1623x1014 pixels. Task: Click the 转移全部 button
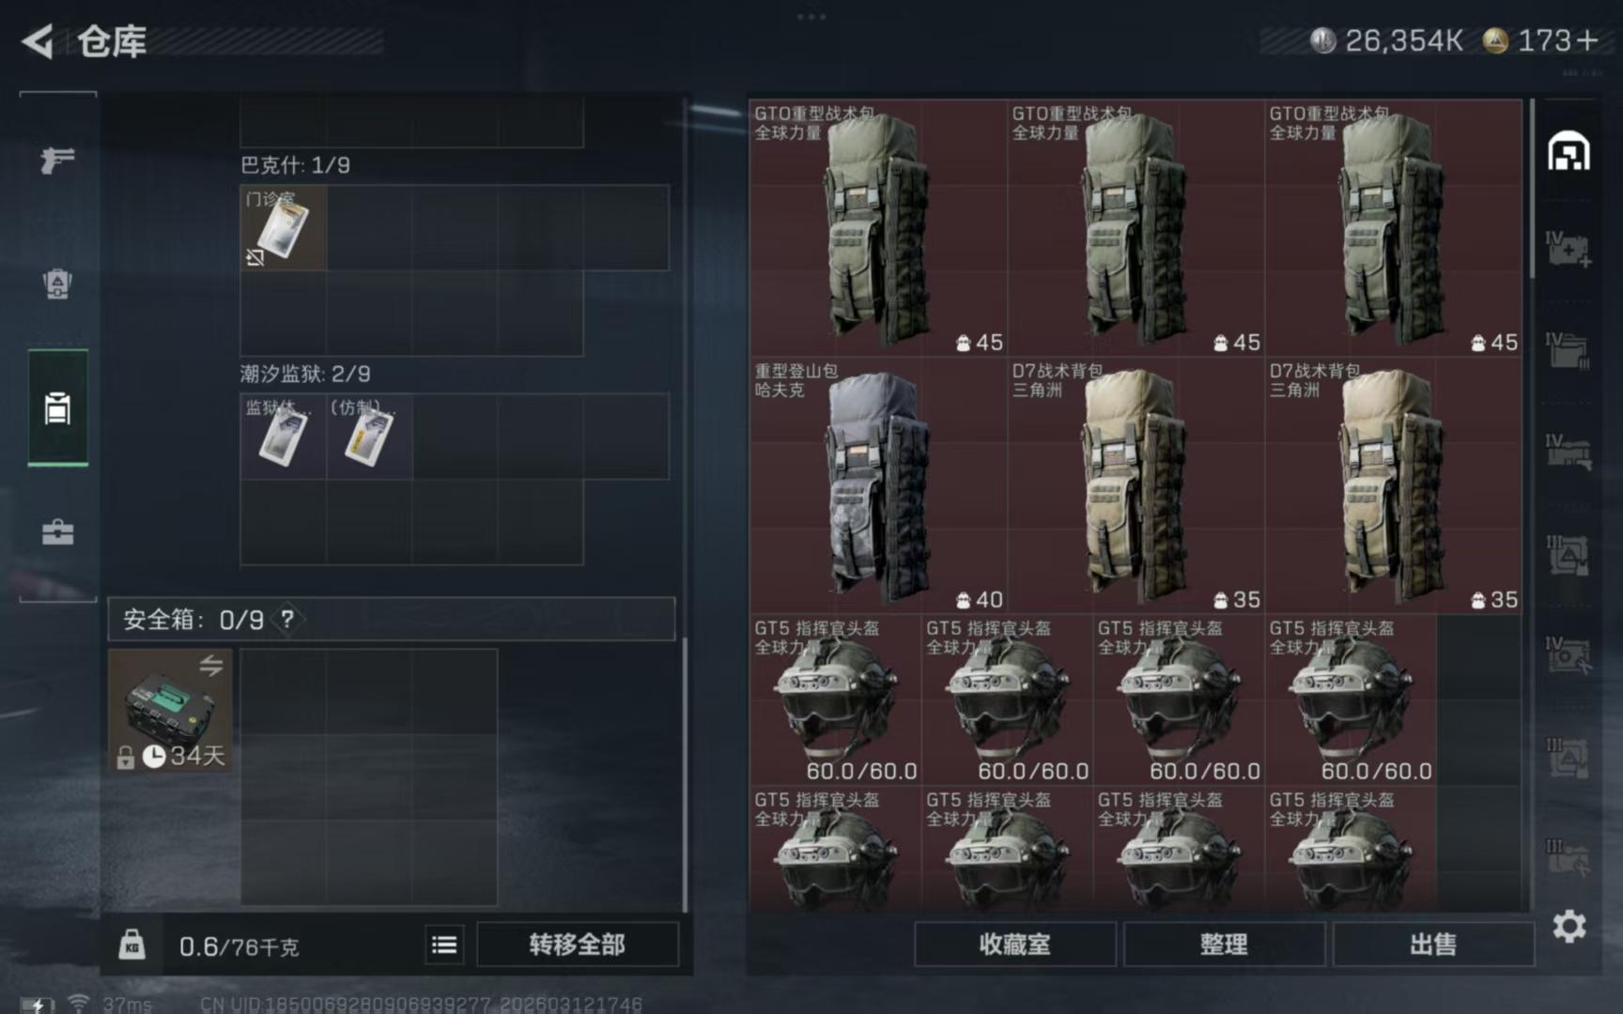click(577, 945)
